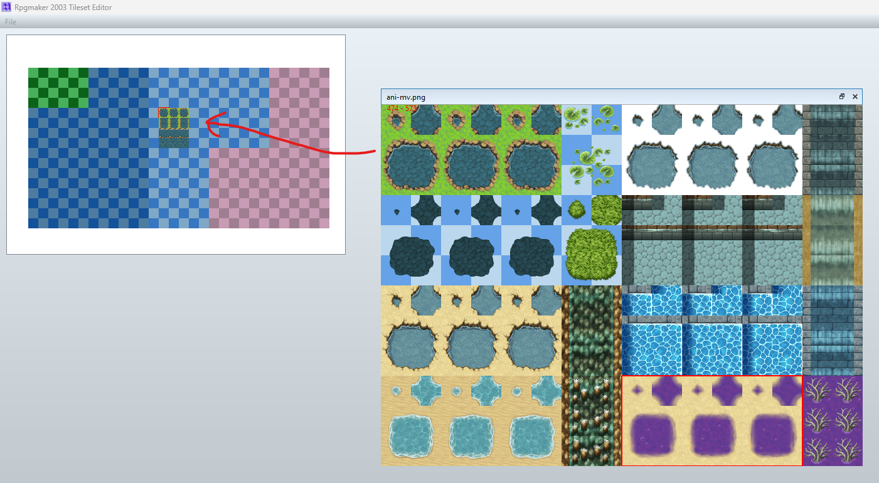Select the dead trees on purple tile
The image size is (879, 483).
pyautogui.click(x=833, y=421)
